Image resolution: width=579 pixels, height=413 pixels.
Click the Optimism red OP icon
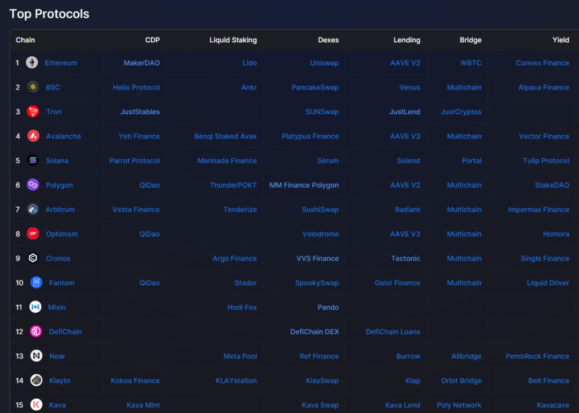click(x=33, y=234)
